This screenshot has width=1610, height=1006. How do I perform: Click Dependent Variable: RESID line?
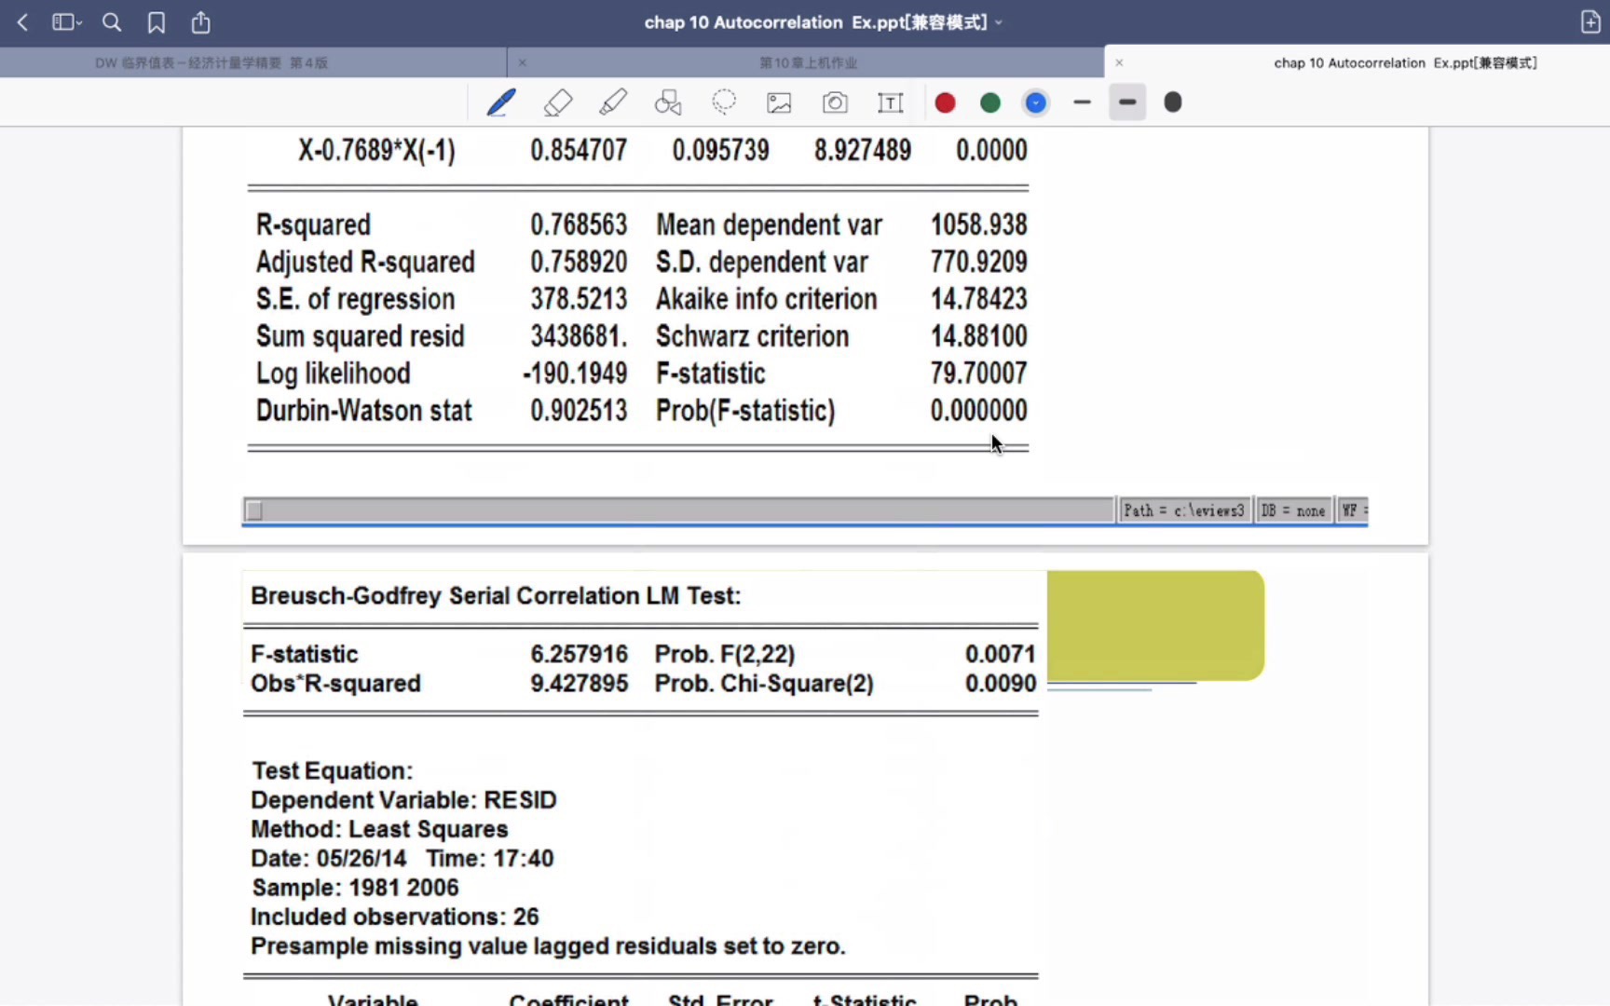403,800
